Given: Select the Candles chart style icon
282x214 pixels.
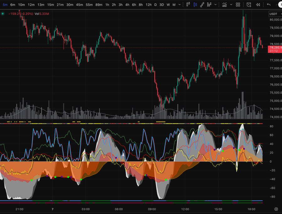Looking at the screenshot, I should point(195,5).
